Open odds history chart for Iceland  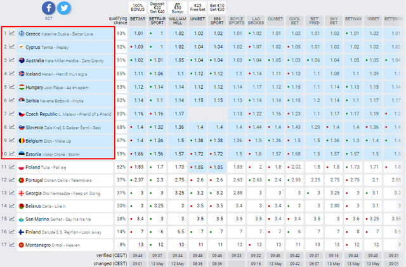click(x=12, y=74)
